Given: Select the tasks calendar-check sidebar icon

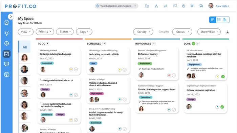Looking at the screenshot, I should [6, 54].
